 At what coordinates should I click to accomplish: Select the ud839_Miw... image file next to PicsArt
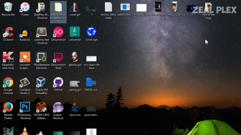point(125,7)
